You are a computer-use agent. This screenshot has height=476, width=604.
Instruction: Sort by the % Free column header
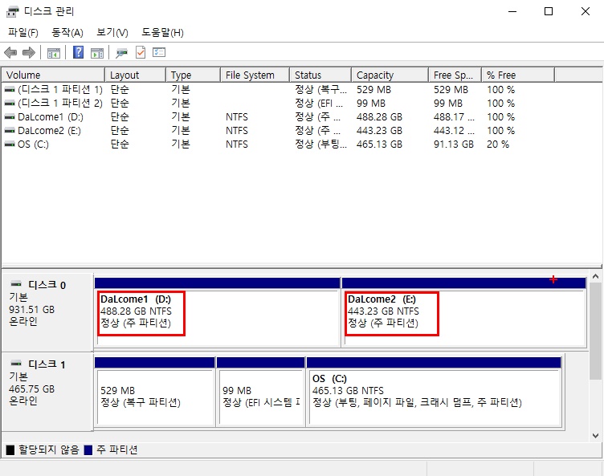(x=519, y=75)
